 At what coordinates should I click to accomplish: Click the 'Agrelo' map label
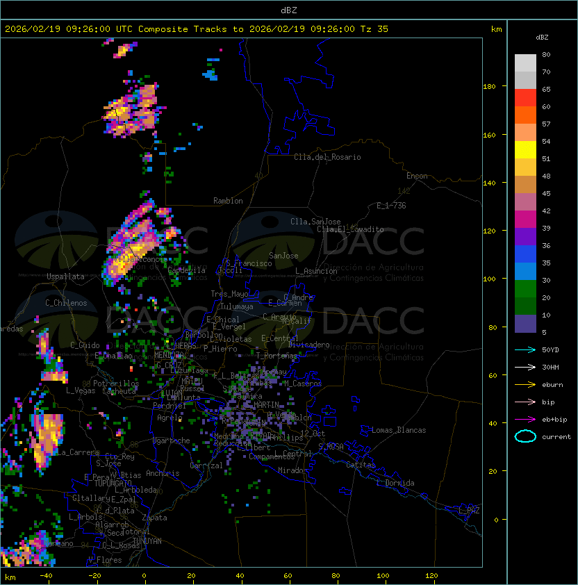click(x=170, y=418)
